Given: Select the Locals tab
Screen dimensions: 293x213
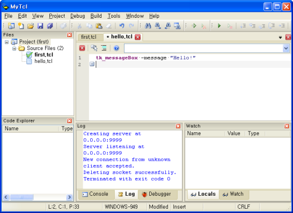Looking at the screenshot, I should 203,194.
